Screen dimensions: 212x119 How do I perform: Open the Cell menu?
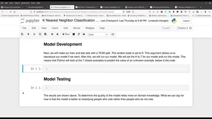66,28
